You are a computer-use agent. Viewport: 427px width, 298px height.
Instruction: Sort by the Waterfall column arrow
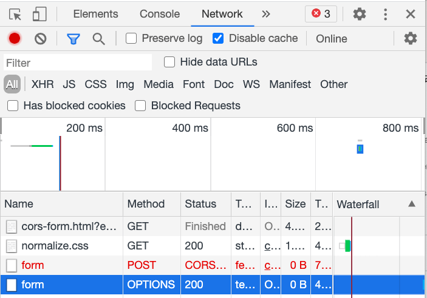pyautogui.click(x=412, y=204)
